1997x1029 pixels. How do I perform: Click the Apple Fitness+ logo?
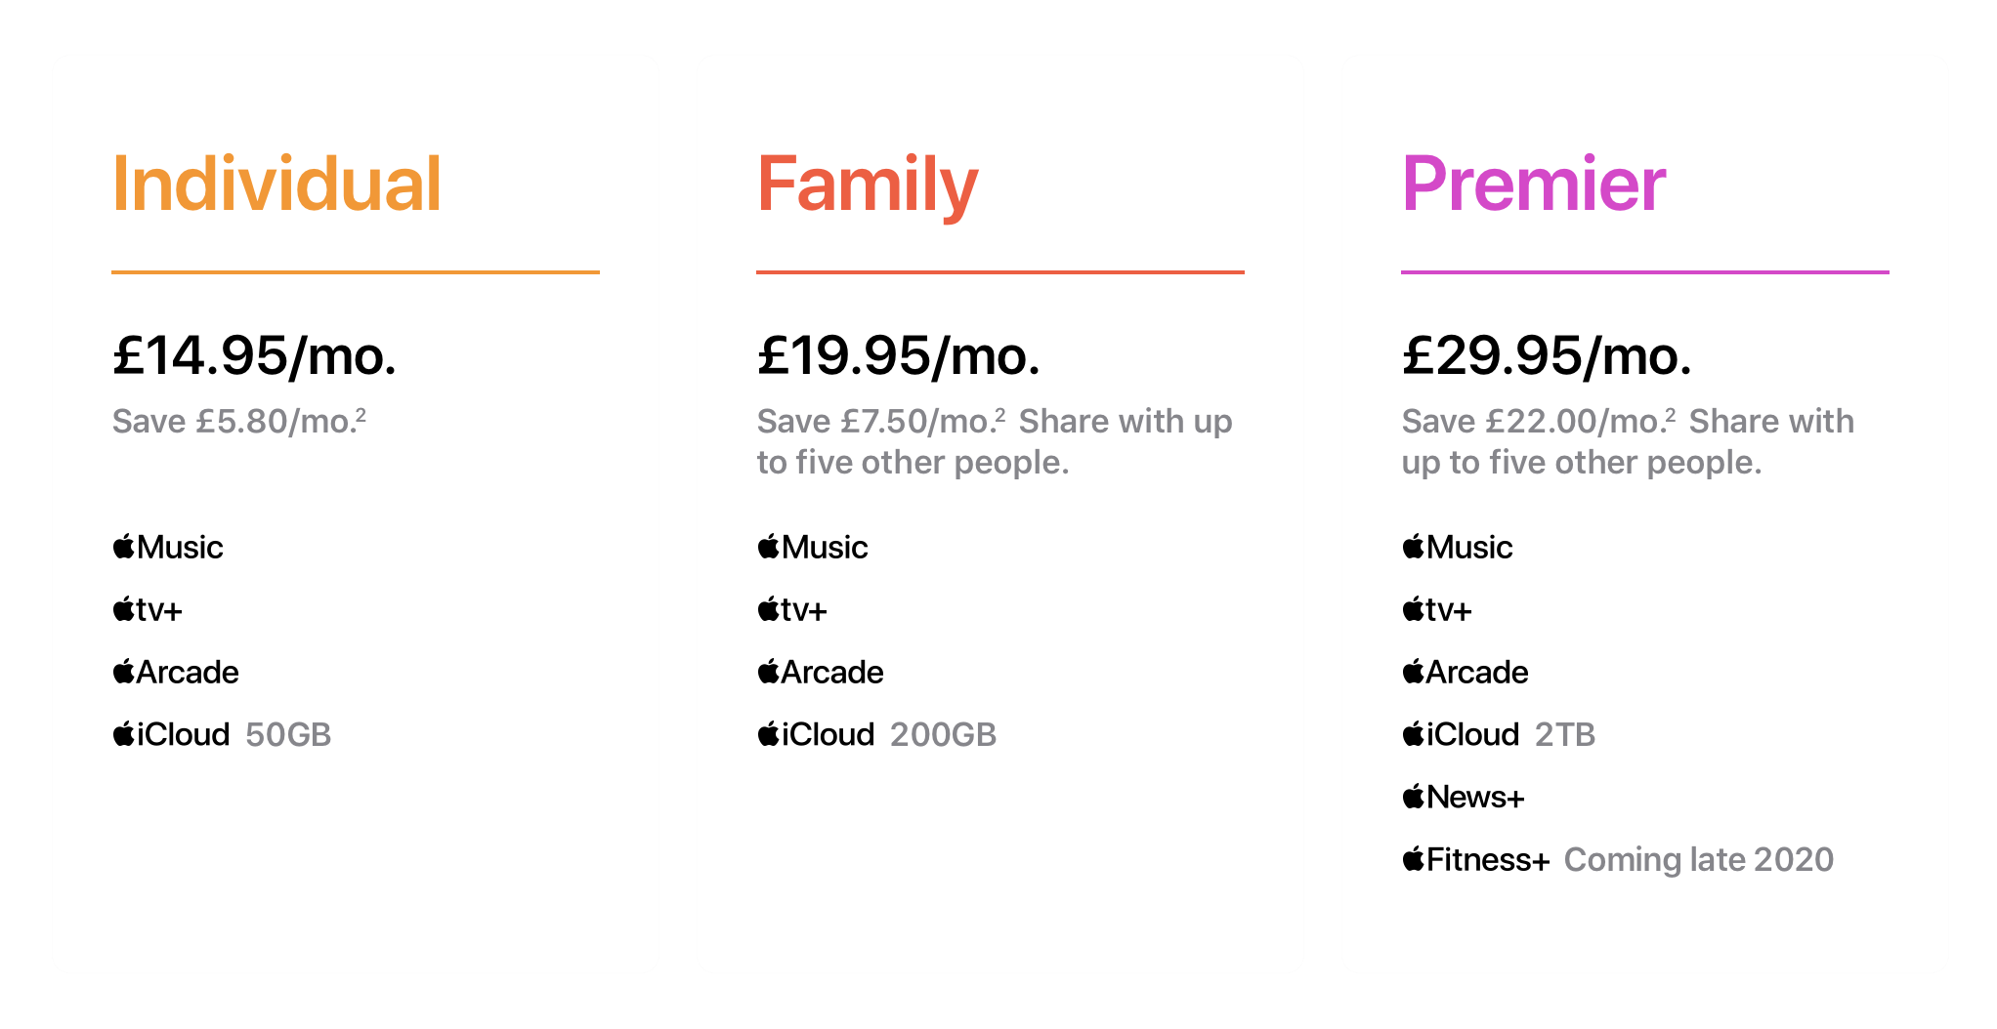[x=1476, y=859]
